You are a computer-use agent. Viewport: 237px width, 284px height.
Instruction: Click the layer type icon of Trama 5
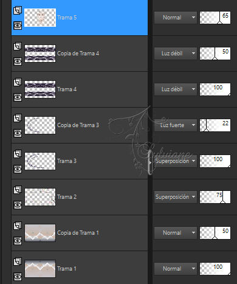pos(18,10)
